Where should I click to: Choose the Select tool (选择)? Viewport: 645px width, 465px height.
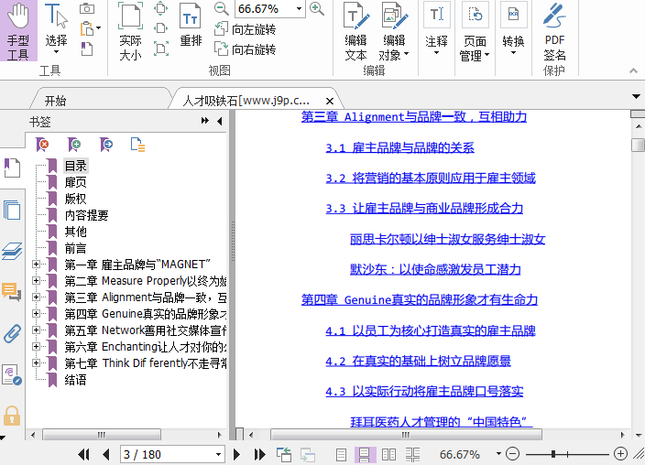point(56,28)
